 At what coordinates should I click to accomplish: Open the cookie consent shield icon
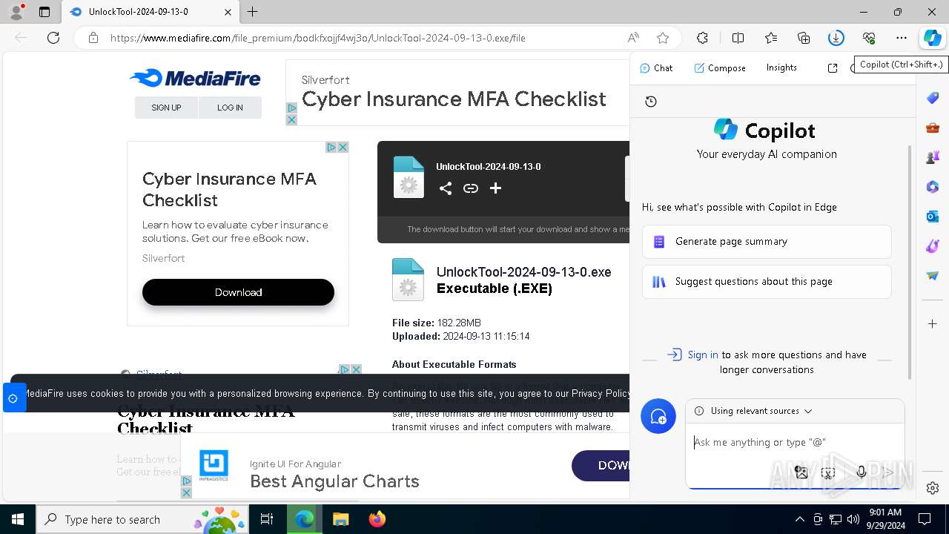(13, 398)
